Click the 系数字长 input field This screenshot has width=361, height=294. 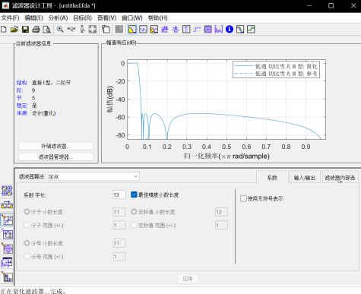pyautogui.click(x=119, y=194)
